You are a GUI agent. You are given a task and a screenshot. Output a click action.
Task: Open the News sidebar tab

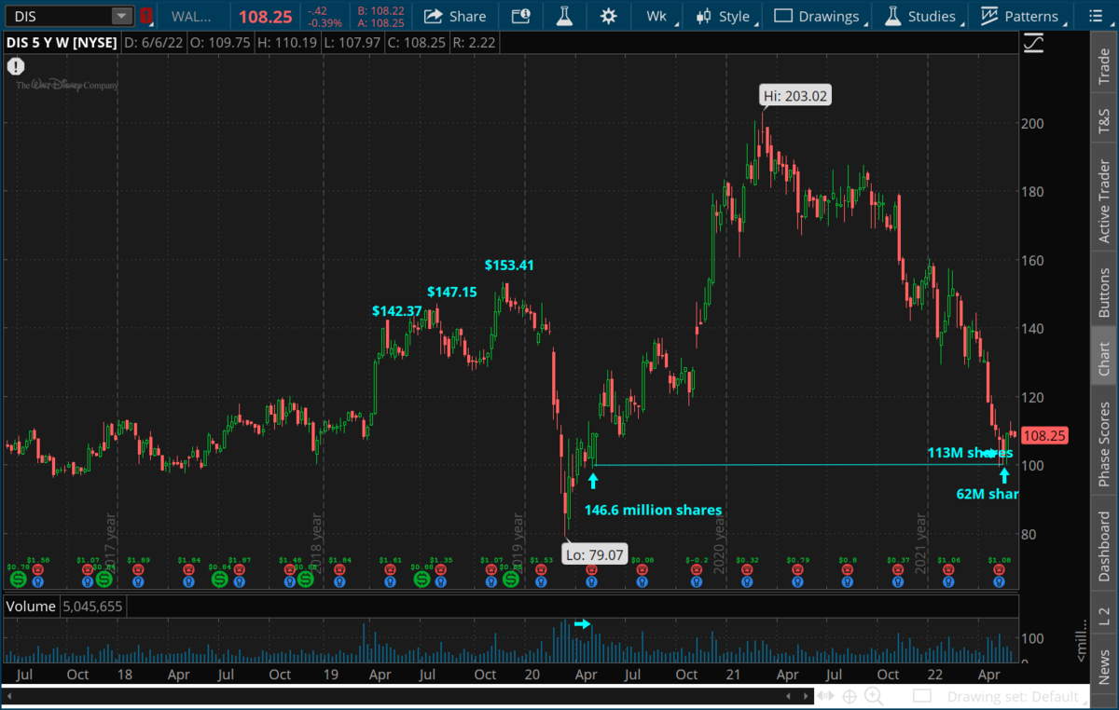(x=1104, y=665)
